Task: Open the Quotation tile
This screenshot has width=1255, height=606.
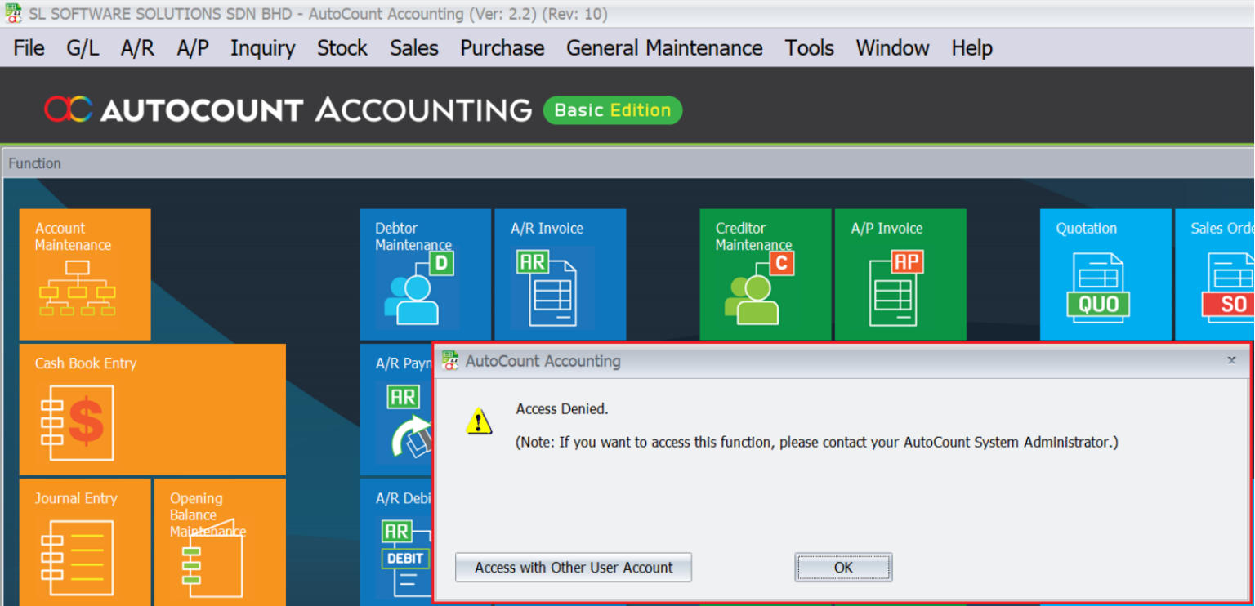Action: tap(1105, 274)
